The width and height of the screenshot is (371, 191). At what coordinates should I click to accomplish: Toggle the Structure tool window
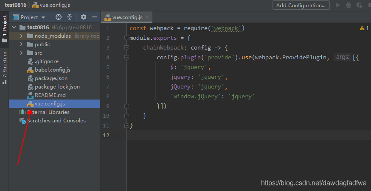click(5, 68)
